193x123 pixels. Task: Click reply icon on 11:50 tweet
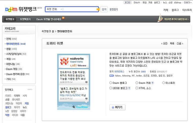click(x=86, y=82)
